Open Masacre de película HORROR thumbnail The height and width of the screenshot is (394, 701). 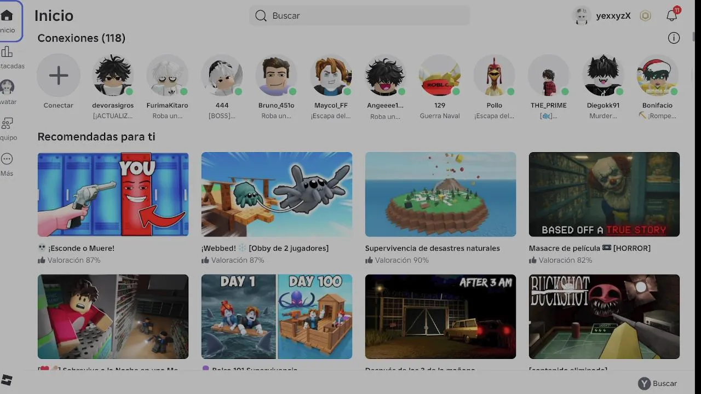click(x=604, y=194)
